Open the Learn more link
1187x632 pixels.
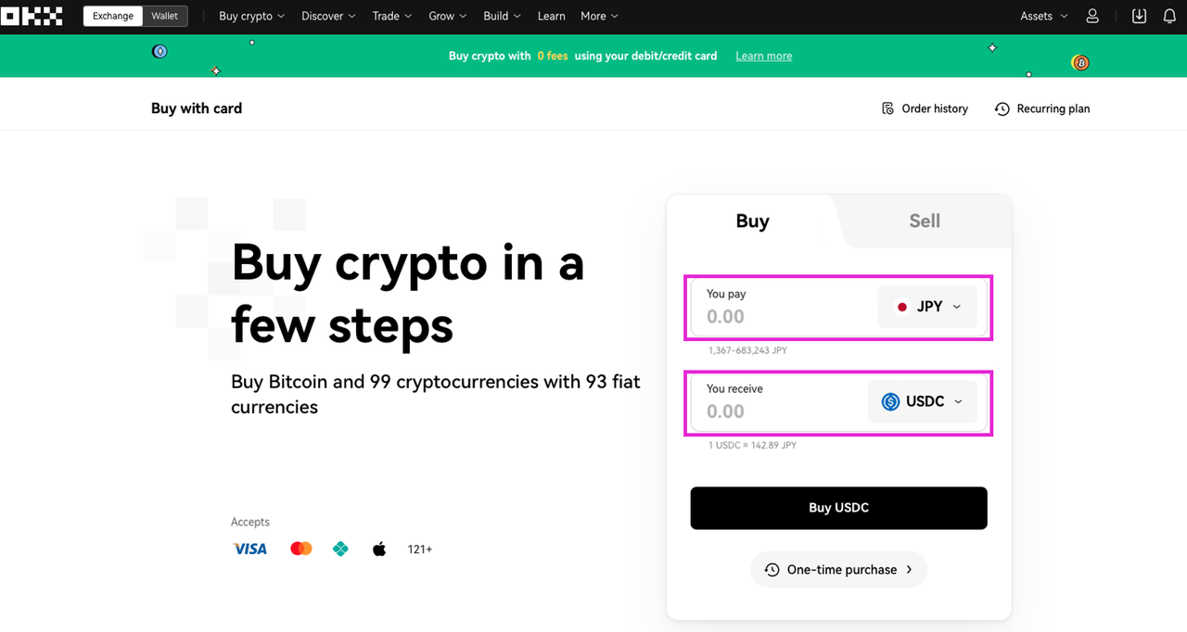coord(763,56)
